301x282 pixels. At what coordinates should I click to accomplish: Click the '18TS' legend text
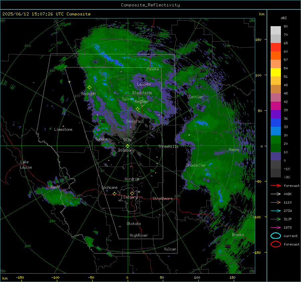pyautogui.click(x=288, y=228)
